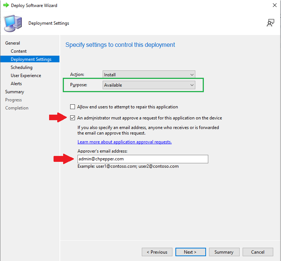
Task: Click the green arrow wizard title icon
Action: (6, 5)
